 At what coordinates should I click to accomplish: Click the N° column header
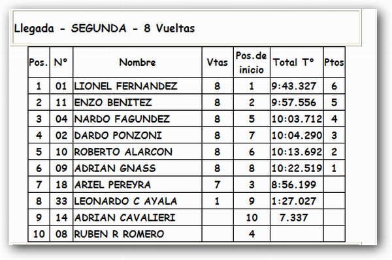pos(61,62)
